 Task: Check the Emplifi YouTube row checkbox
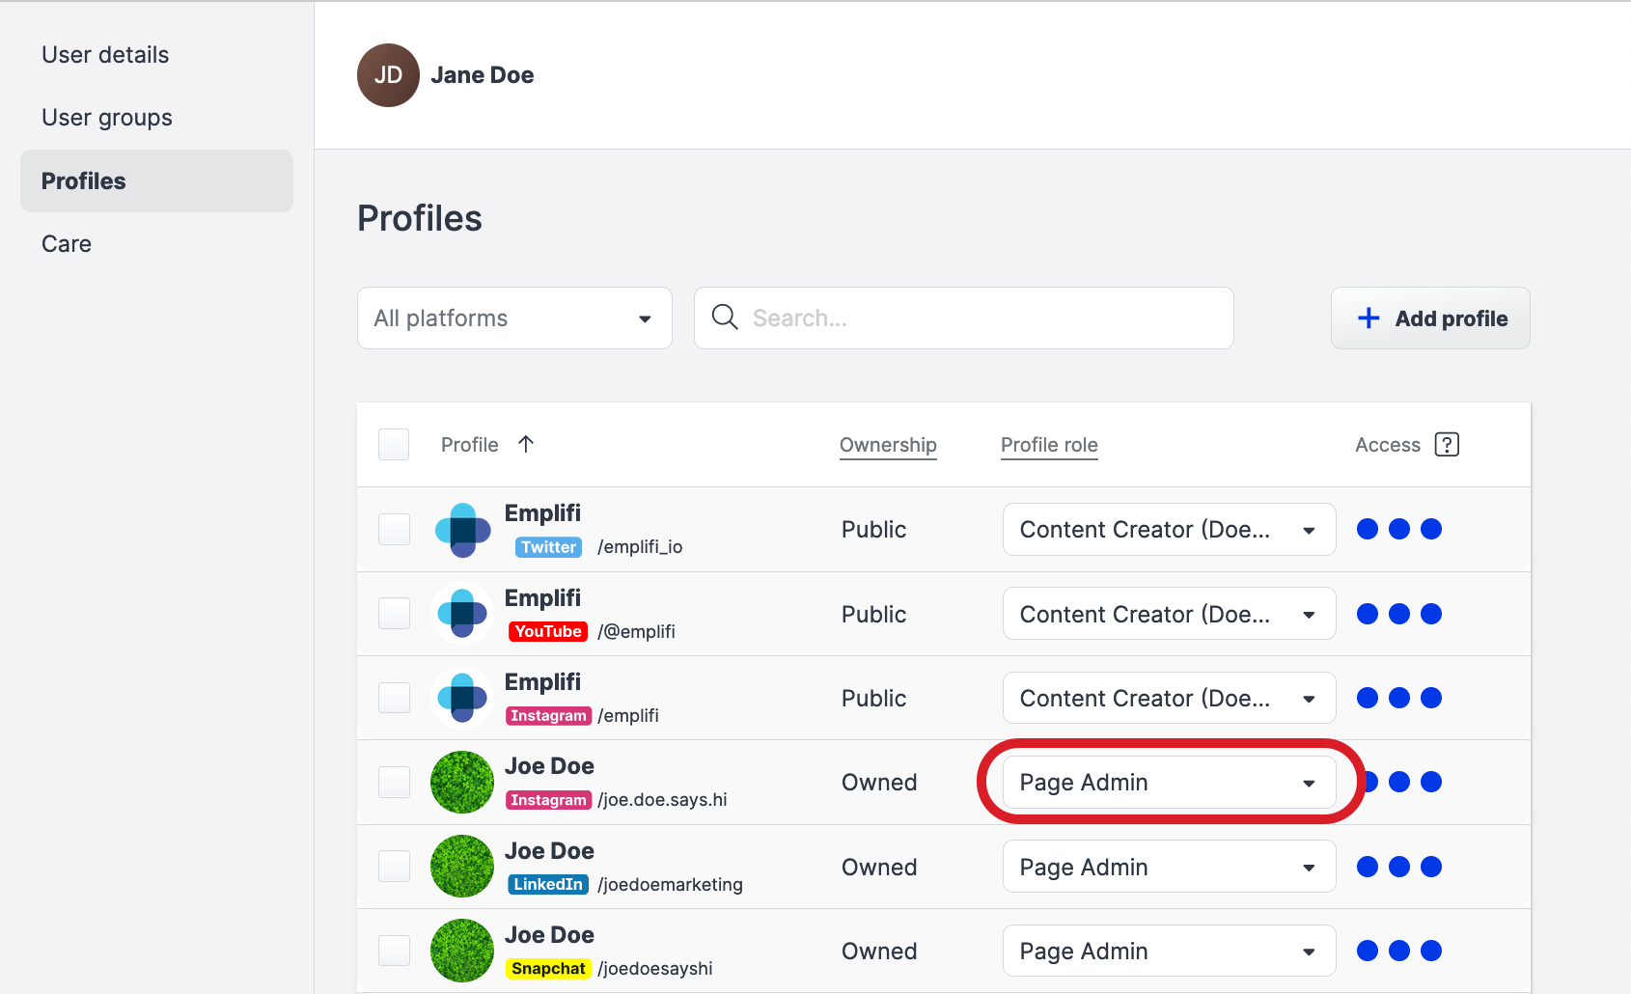[x=394, y=613]
